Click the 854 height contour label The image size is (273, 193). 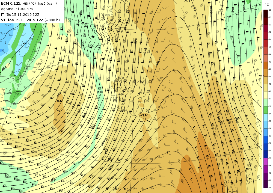point(32,83)
